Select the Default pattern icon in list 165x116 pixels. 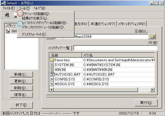(8, 31)
